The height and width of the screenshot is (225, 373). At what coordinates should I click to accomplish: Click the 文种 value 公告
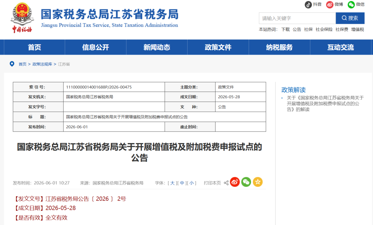pos(222,107)
